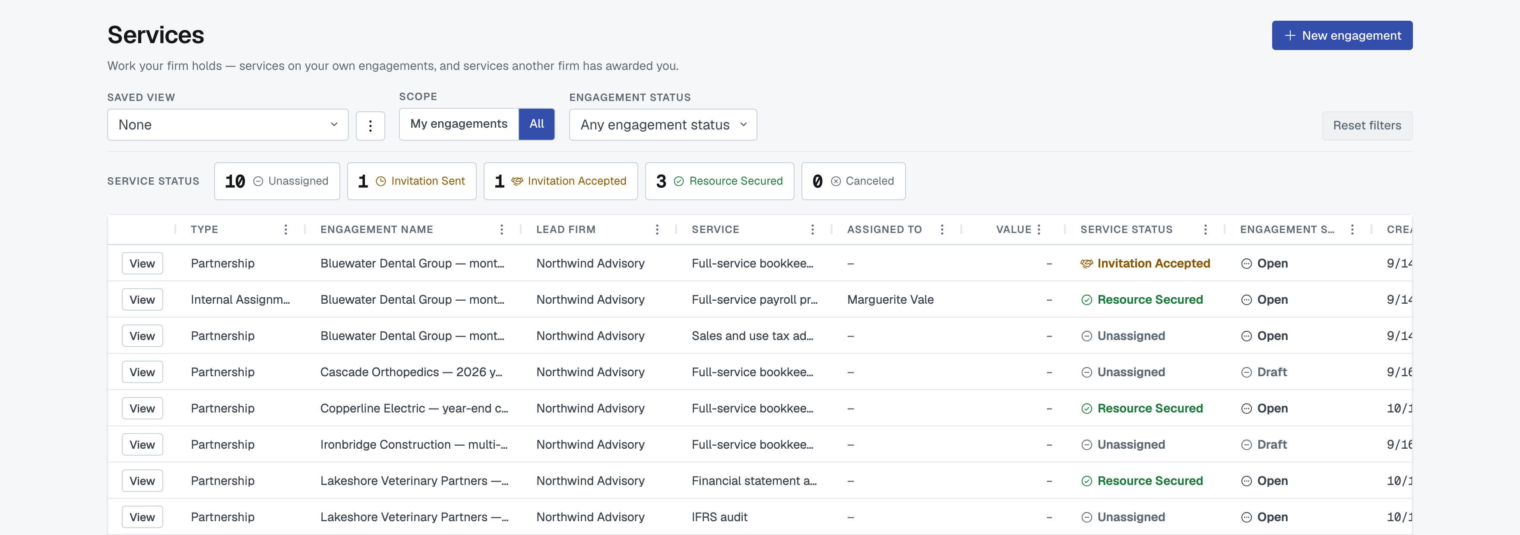The image size is (1520, 535).
Task: Open Engagement Status column options menu
Action: click(x=1352, y=230)
